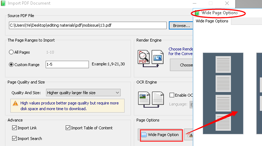Click the Choose Render link text

pos(181,52)
